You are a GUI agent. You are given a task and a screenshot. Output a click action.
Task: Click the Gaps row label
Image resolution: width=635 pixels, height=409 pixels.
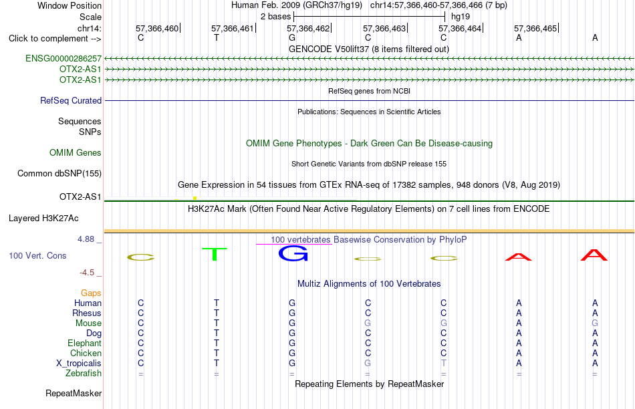click(x=91, y=293)
